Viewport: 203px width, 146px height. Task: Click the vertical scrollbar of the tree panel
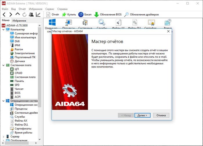click(40, 82)
